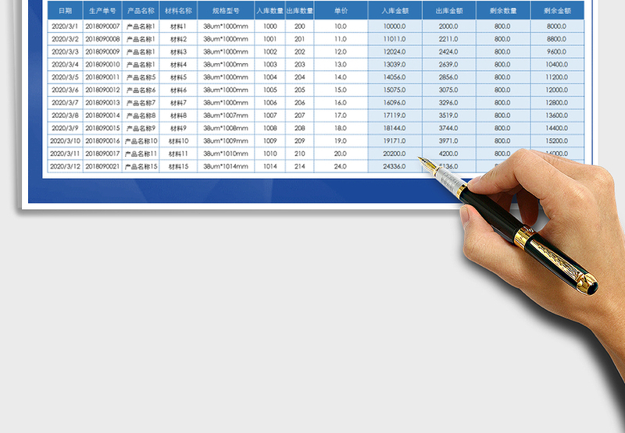Select the 剩余金额 header cell
The image size is (625, 433).
point(557,11)
